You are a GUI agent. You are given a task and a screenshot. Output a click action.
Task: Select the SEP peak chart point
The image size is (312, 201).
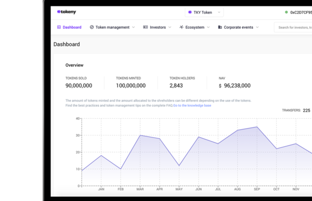click(257, 127)
